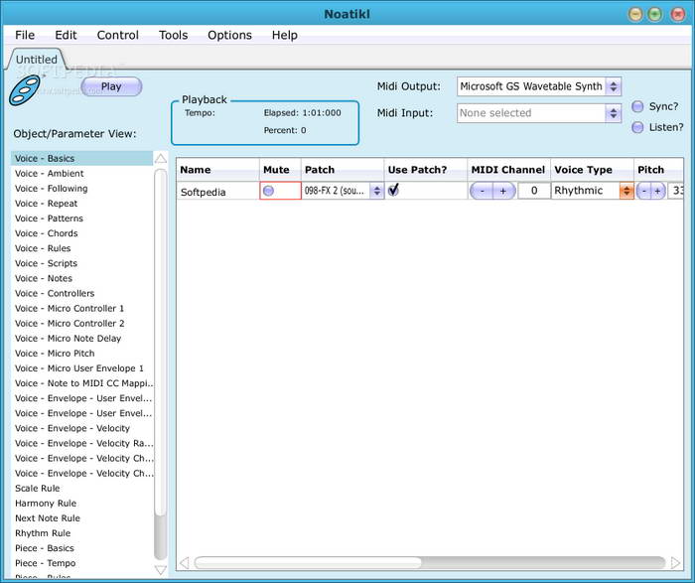Click the MIDI Channel plus button
The width and height of the screenshot is (695, 583).
click(x=502, y=191)
